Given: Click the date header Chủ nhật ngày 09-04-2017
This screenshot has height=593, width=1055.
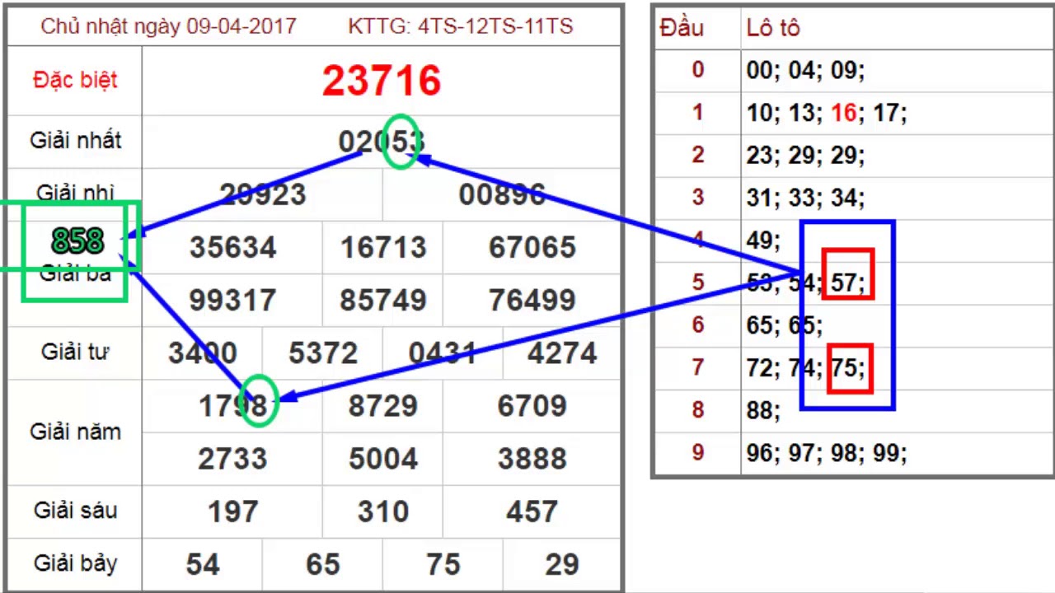Looking at the screenshot, I should [x=168, y=26].
